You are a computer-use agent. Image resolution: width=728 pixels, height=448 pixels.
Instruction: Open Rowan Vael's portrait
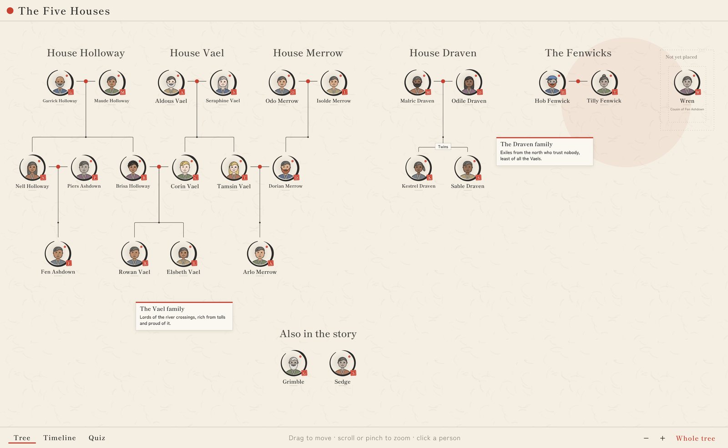pyautogui.click(x=135, y=253)
